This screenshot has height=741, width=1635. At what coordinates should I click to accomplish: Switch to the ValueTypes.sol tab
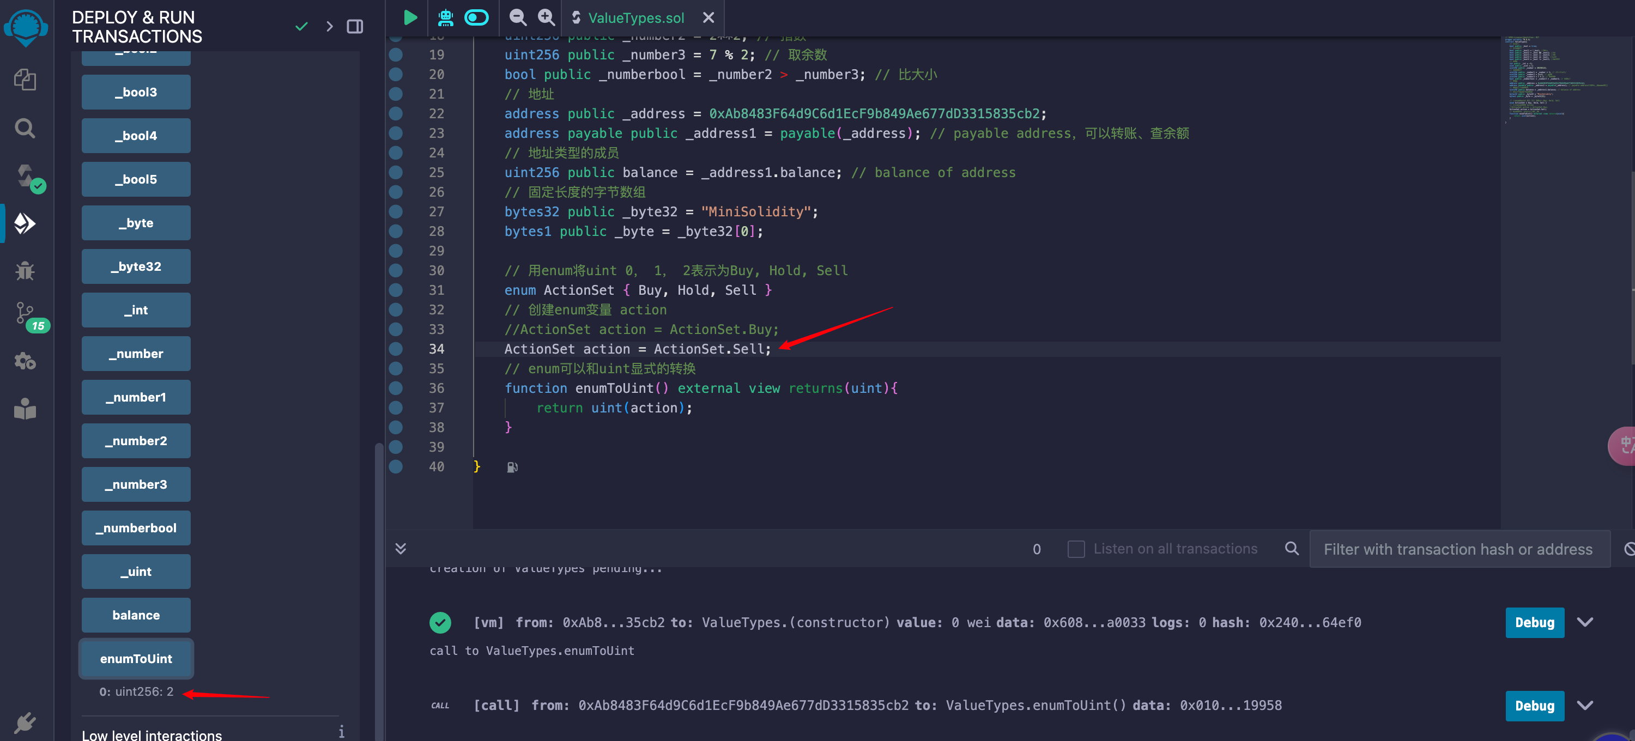pos(635,18)
